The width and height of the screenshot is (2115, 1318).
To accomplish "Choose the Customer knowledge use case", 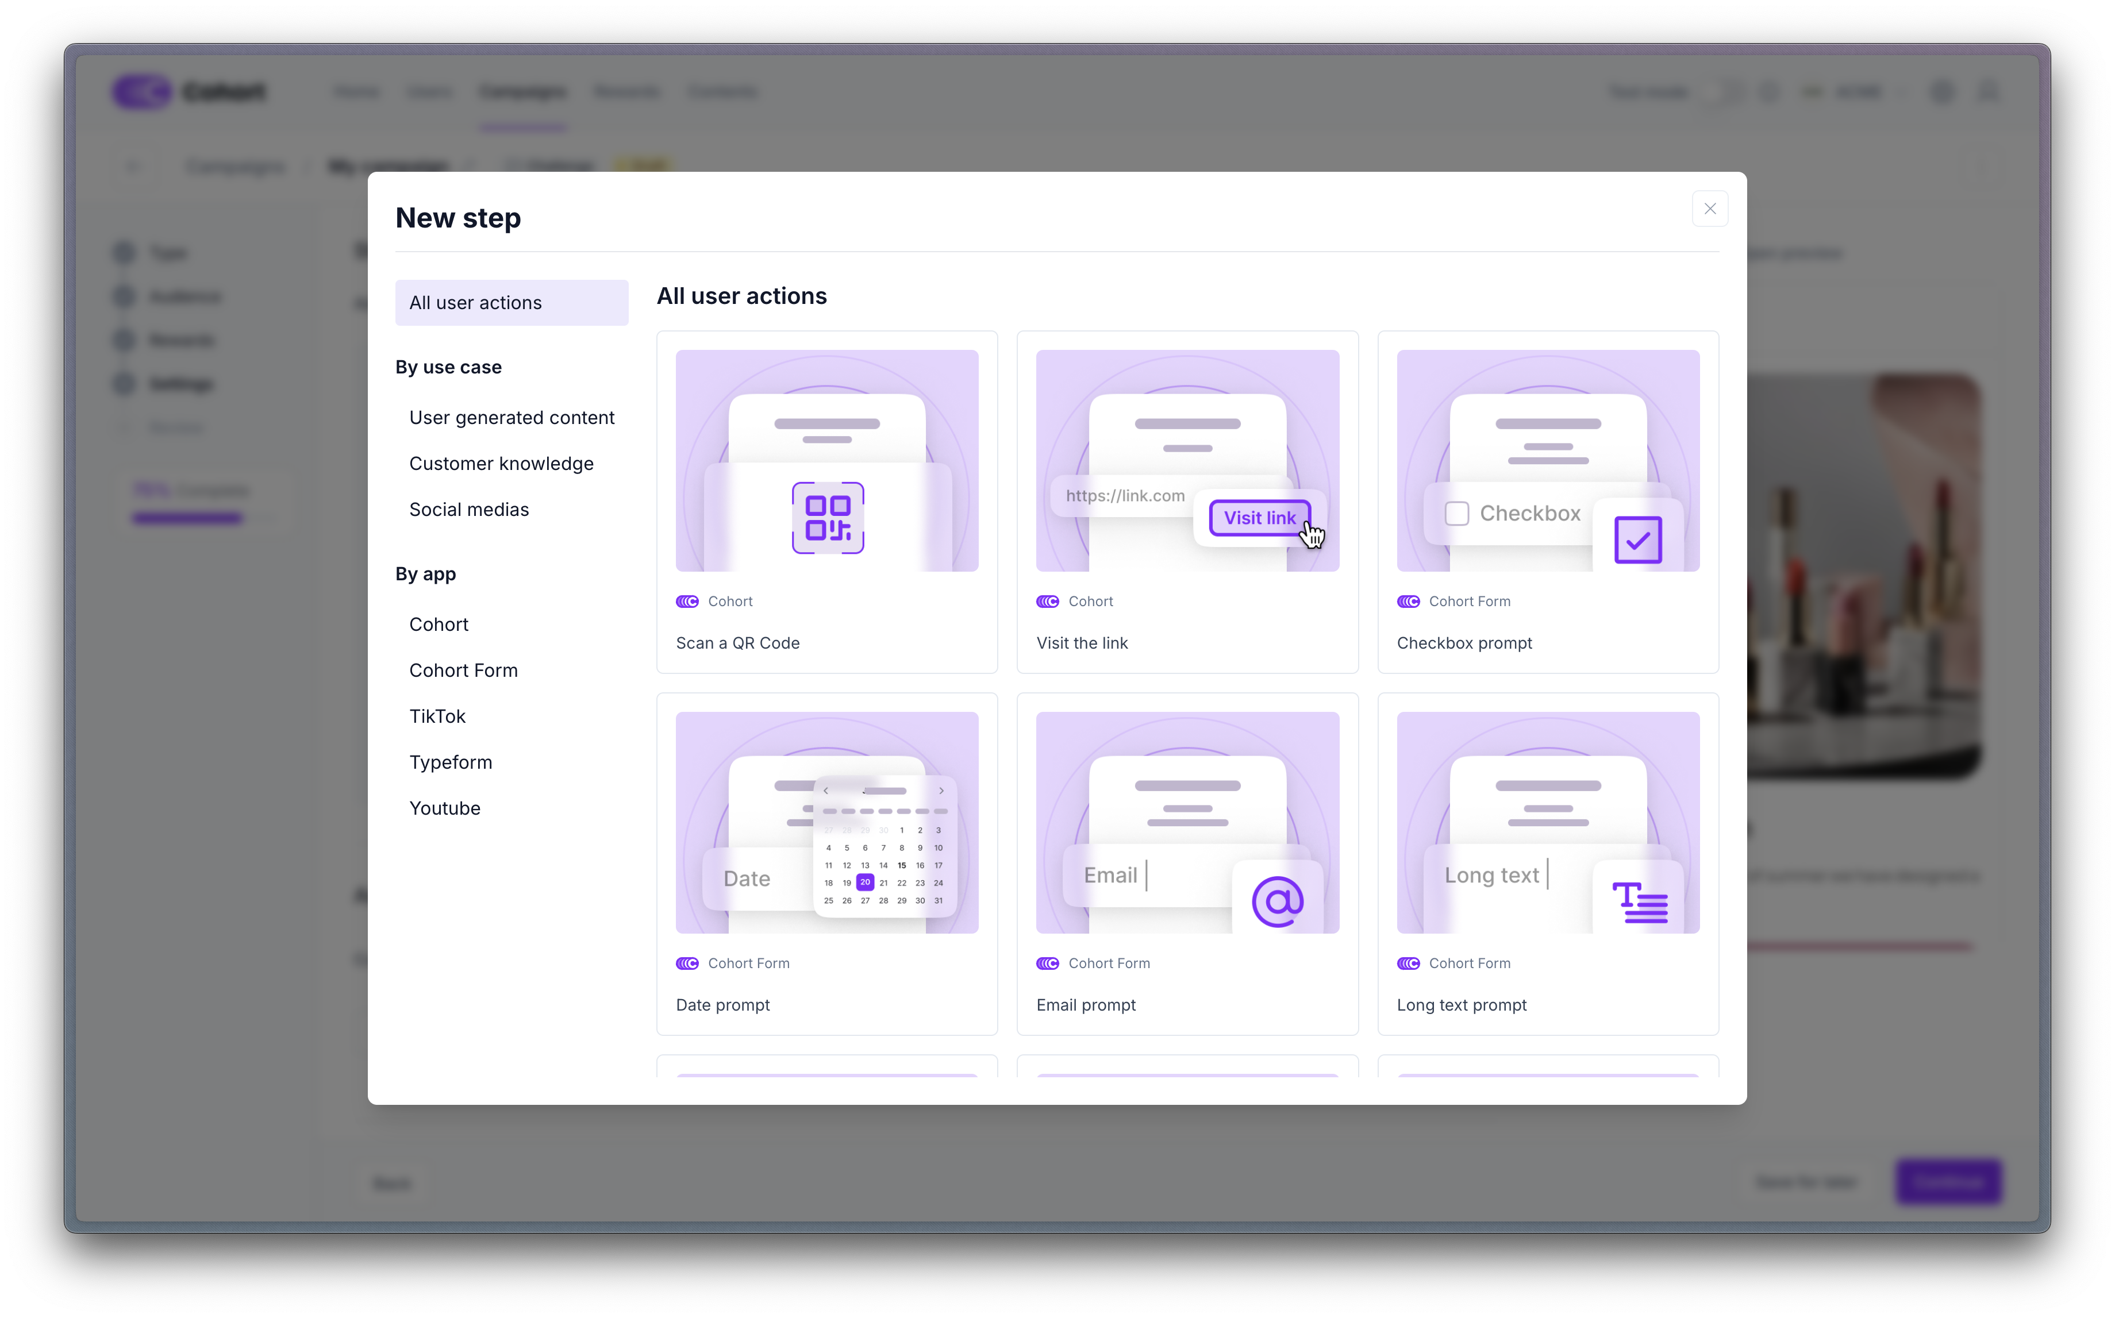I will pyautogui.click(x=501, y=464).
